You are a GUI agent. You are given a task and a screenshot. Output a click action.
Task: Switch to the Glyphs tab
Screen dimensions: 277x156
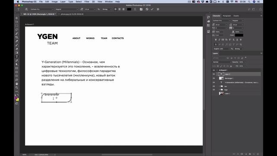click(236, 16)
